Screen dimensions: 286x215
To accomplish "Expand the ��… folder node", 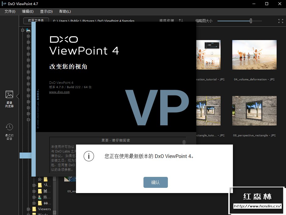I will (34, 203).
